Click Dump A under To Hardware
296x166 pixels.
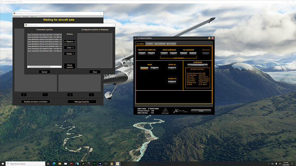coord(184,53)
